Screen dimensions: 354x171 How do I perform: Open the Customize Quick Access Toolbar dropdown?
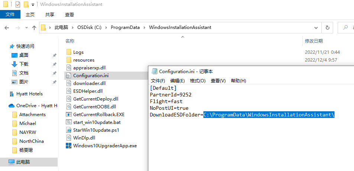33,4
